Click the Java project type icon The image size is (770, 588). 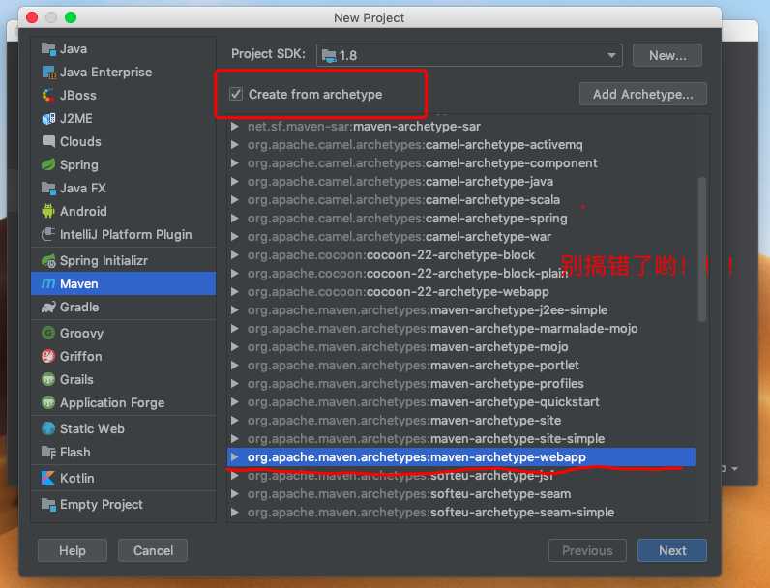pyautogui.click(x=48, y=49)
